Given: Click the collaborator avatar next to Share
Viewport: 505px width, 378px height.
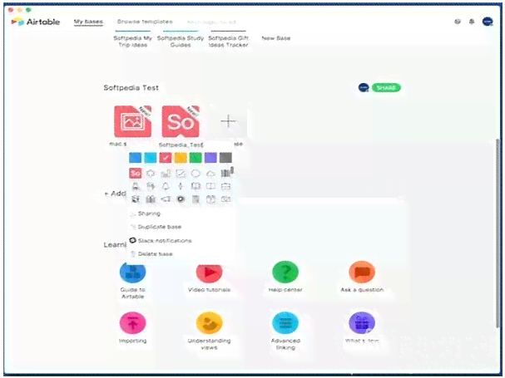Looking at the screenshot, I should pos(364,87).
